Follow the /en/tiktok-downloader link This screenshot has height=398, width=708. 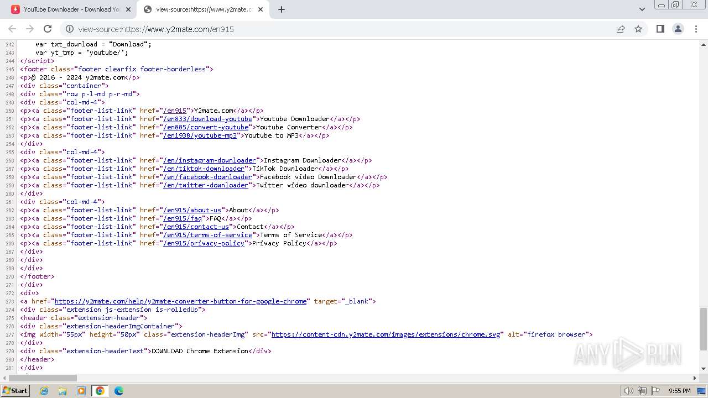204,169
